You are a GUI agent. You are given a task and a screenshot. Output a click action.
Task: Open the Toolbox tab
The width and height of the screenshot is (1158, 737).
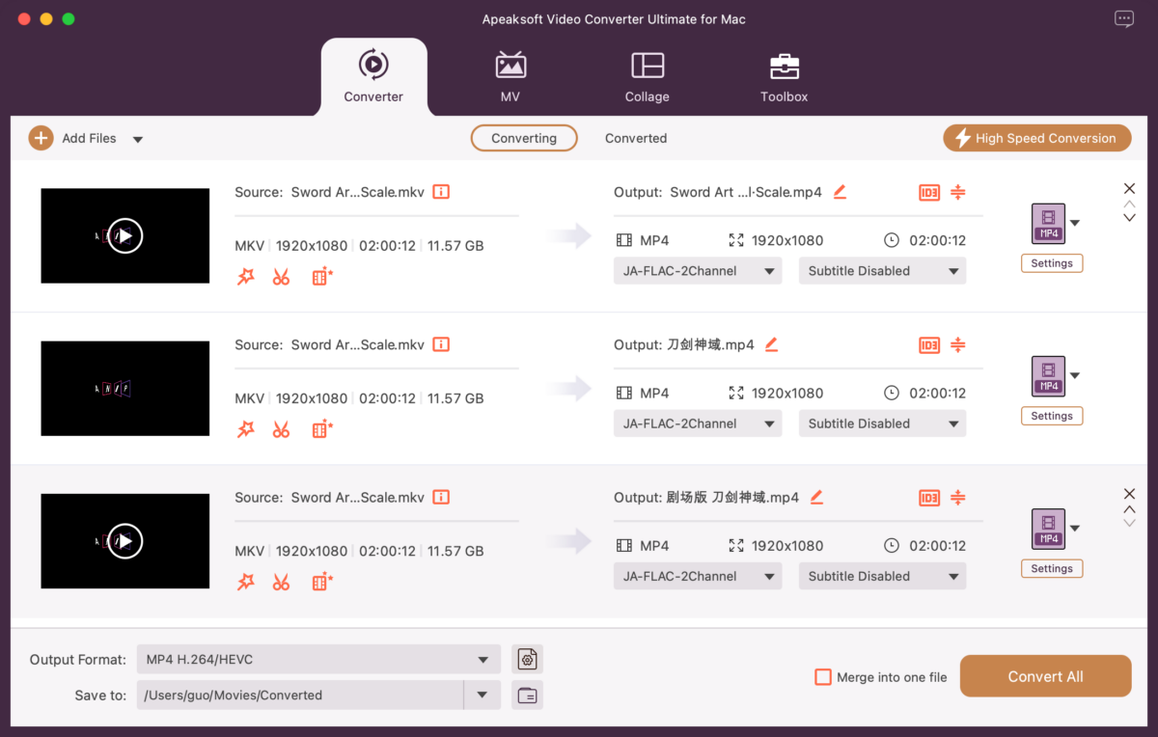784,76
